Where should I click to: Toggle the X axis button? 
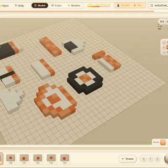tap(144, 159)
